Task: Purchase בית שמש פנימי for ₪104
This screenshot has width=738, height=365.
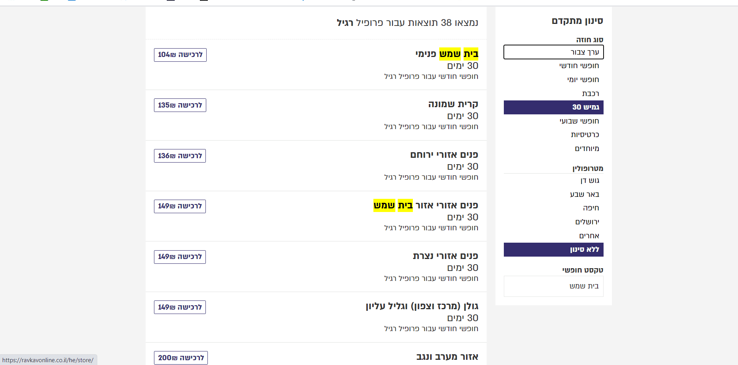Action: [180, 55]
